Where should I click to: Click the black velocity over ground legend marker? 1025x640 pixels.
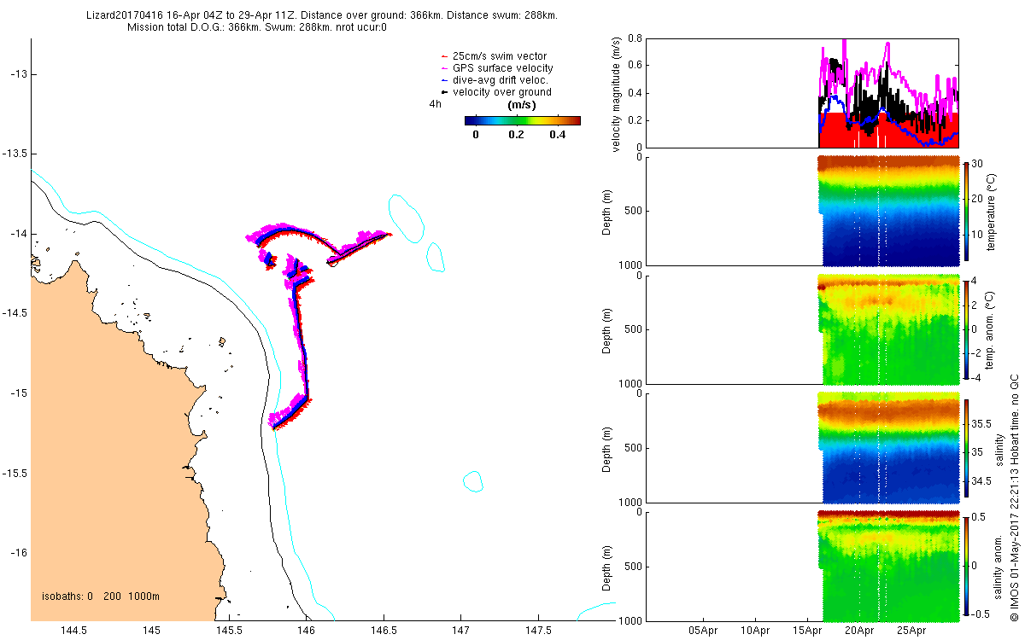(x=444, y=92)
